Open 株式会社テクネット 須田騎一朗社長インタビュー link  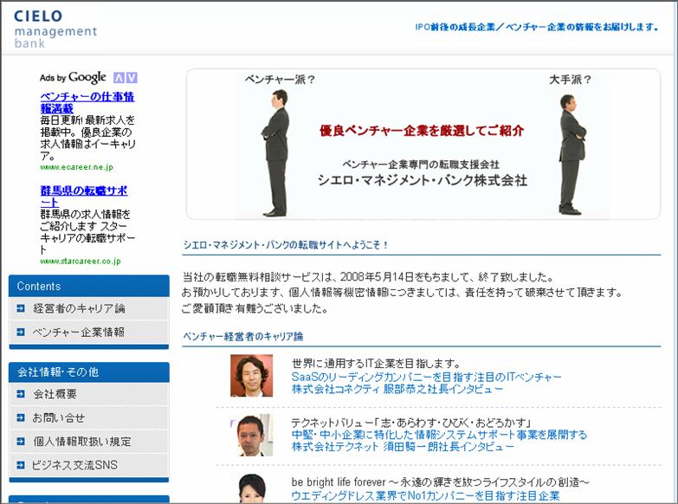(x=403, y=447)
